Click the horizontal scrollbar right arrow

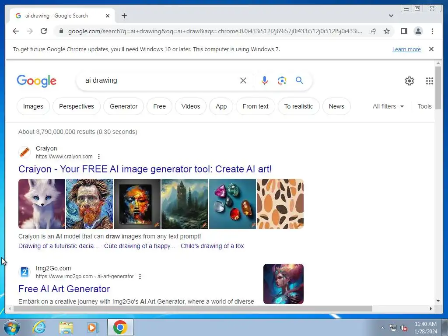(431, 308)
